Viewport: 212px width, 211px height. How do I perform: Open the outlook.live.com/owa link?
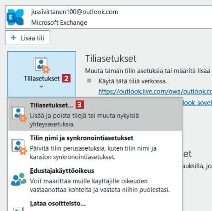pyautogui.click(x=155, y=92)
